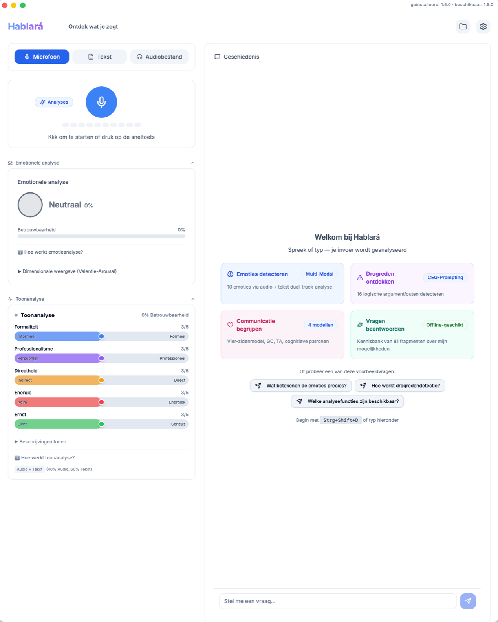498x622 pixels.
Task: Click the blue microphone recording button
Action: 101,102
